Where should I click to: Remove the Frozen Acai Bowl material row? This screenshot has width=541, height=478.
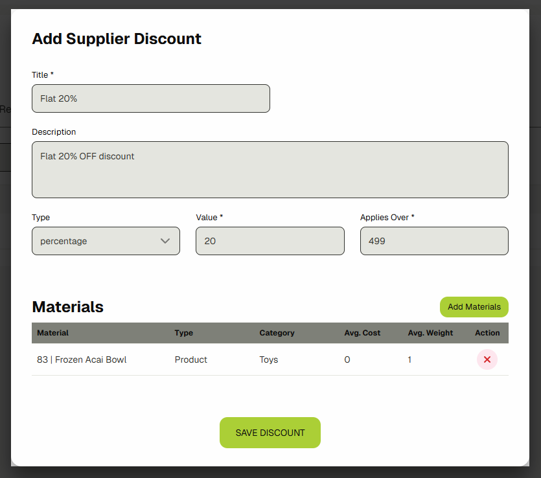pos(487,359)
